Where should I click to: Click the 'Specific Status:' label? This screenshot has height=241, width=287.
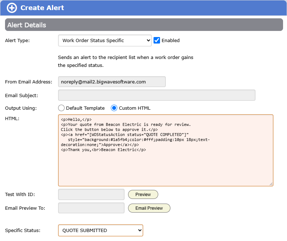(x=23, y=230)
